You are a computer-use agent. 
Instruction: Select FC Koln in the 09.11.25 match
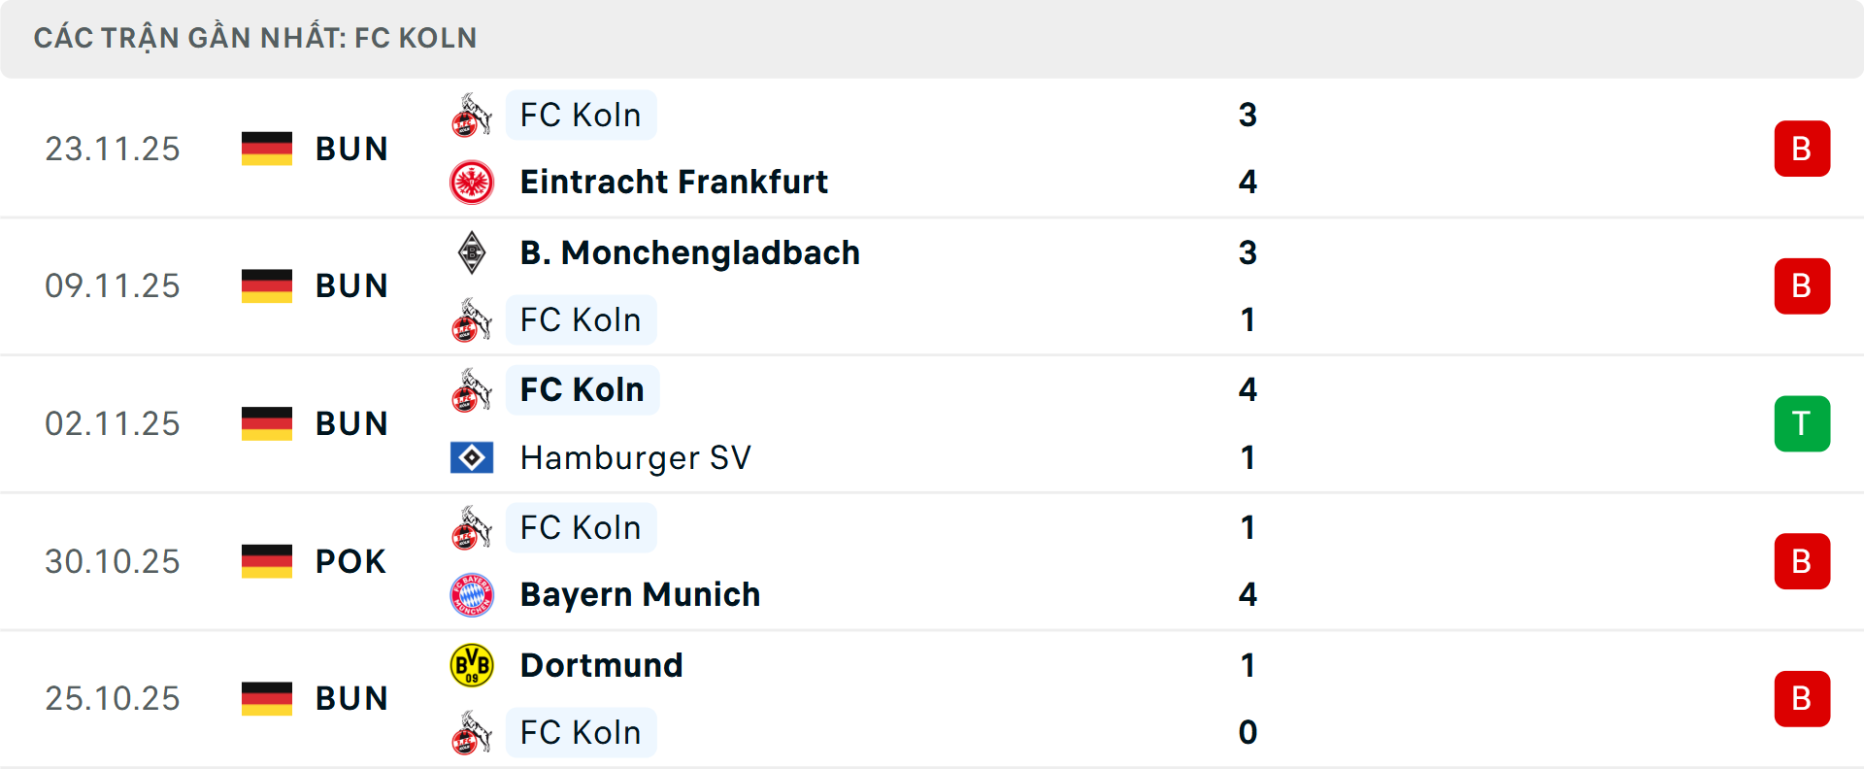(581, 320)
